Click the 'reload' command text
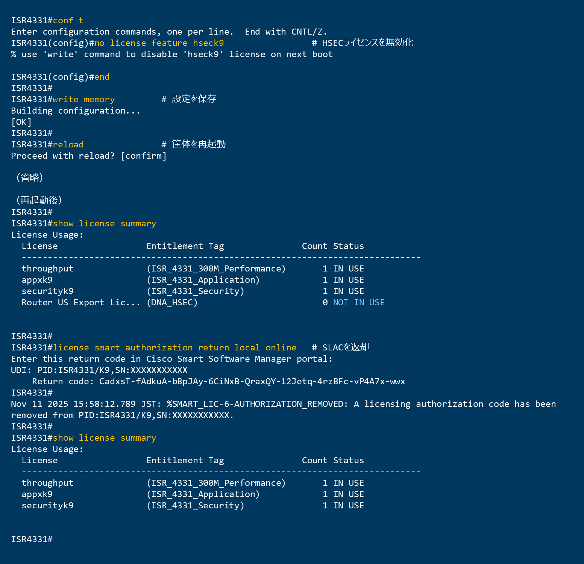This screenshot has width=584, height=564. [x=68, y=145]
